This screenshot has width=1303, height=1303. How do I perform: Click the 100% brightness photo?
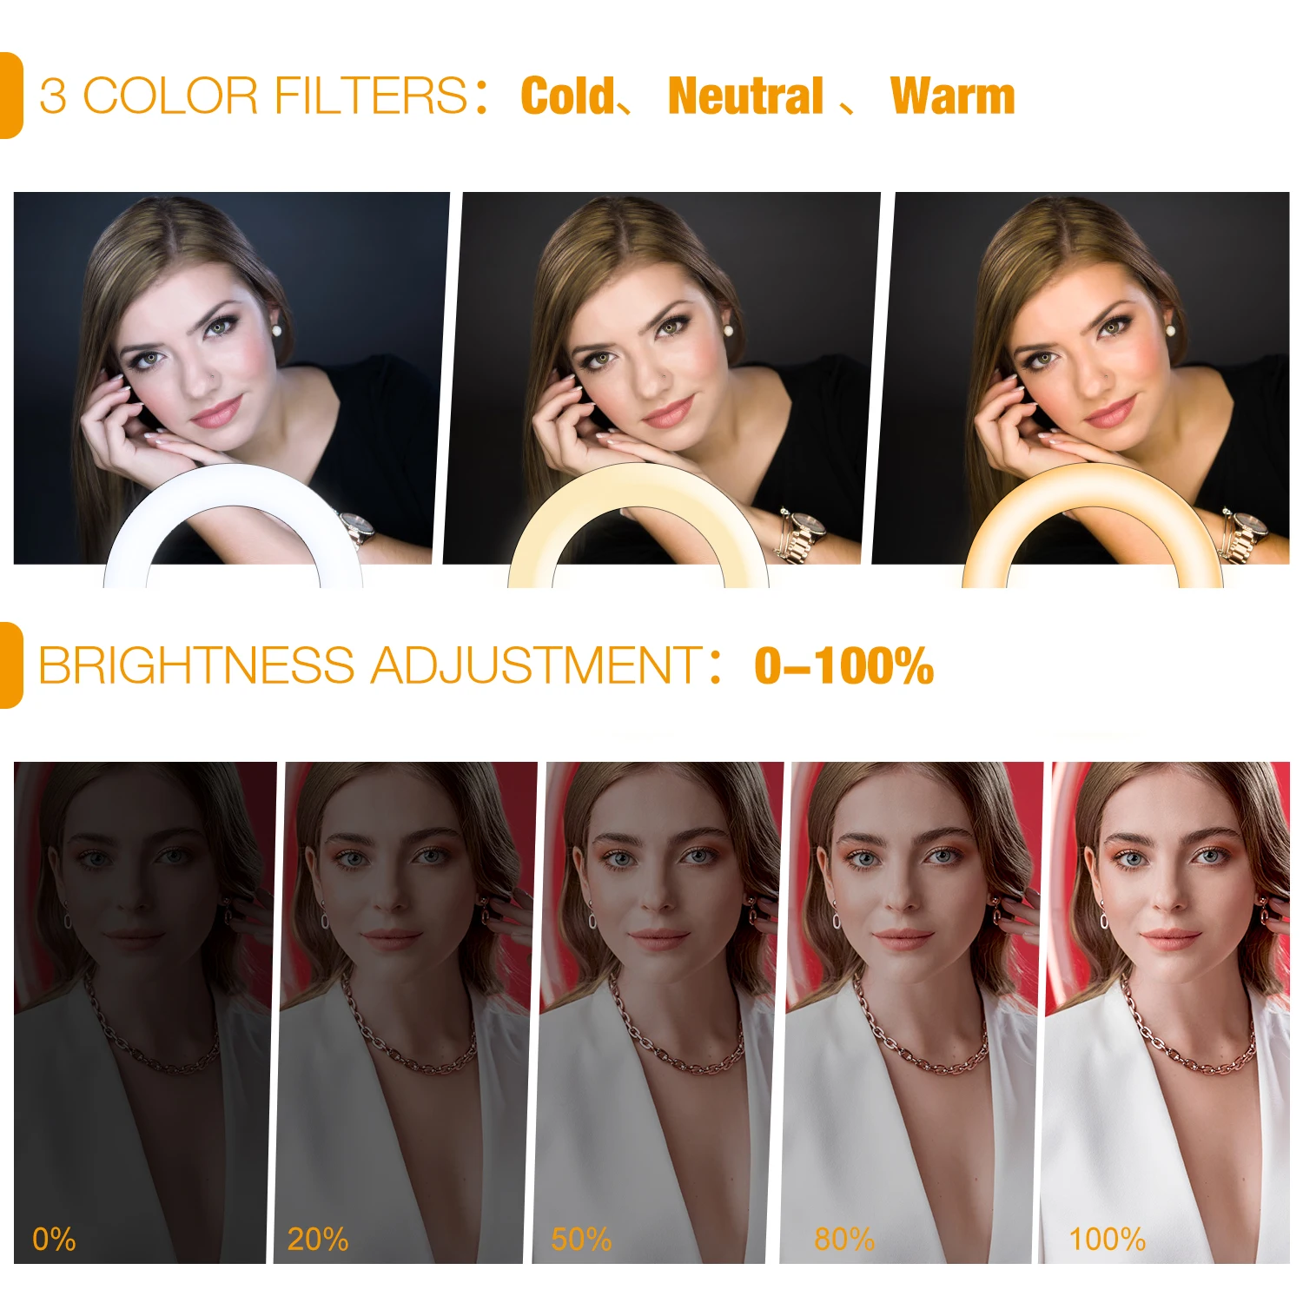click(1164, 1012)
